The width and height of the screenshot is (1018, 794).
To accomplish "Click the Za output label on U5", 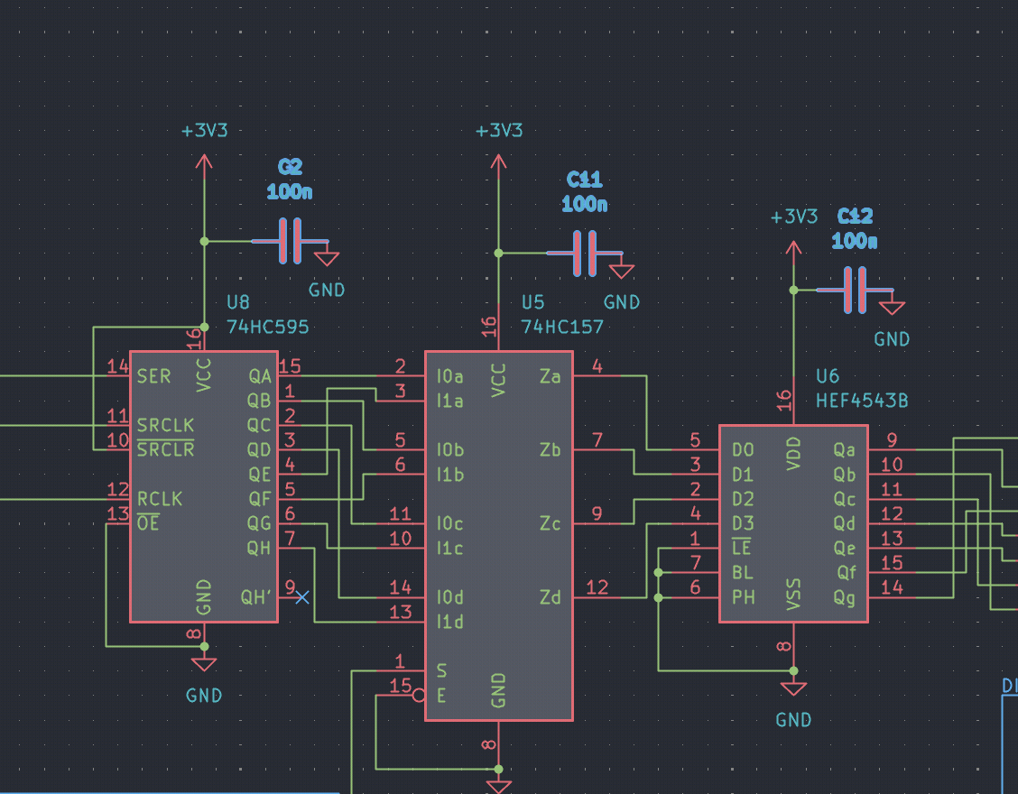I will tap(550, 376).
